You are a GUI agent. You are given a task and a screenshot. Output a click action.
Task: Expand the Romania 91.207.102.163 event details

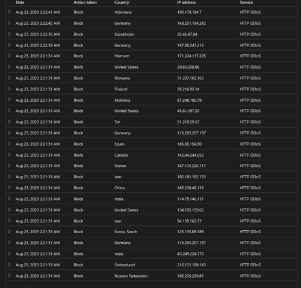pos(9,78)
